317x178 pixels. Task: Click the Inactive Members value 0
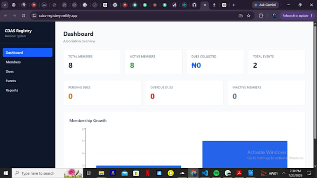click(234, 96)
